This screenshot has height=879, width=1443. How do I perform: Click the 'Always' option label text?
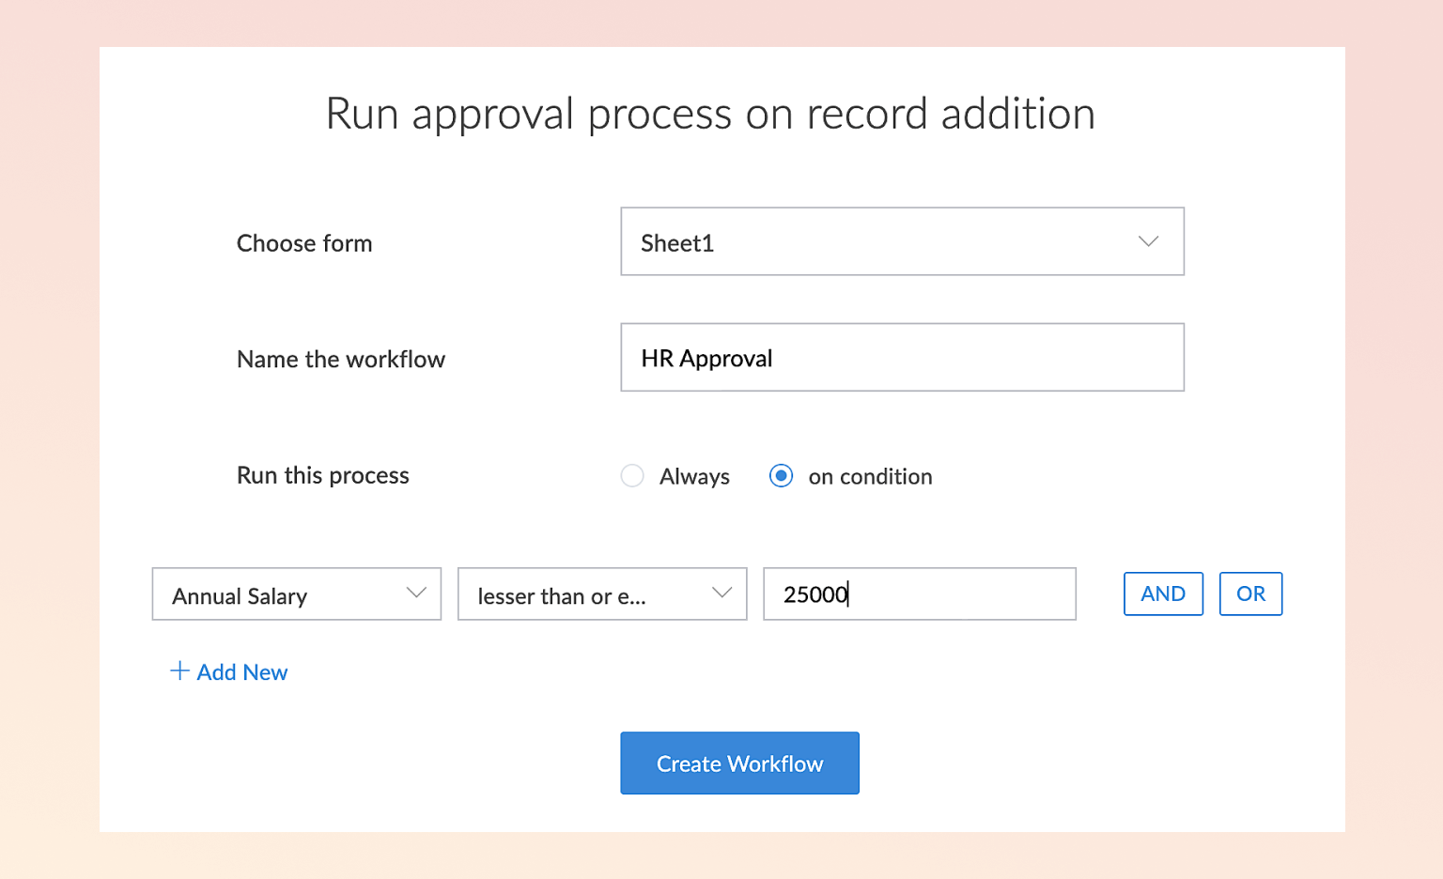[694, 477]
